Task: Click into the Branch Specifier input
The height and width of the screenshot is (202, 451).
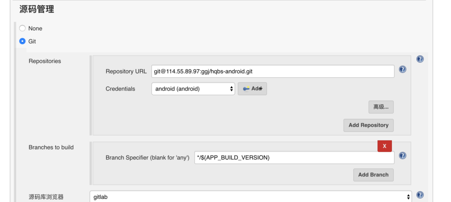Action: tap(294, 158)
